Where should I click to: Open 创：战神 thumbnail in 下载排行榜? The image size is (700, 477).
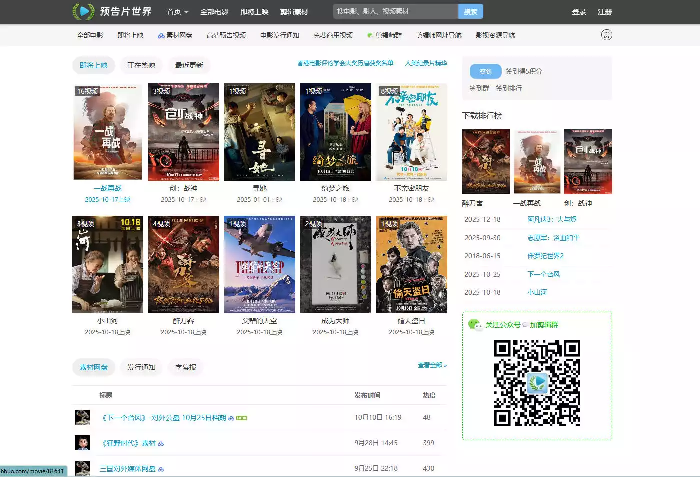[588, 162]
